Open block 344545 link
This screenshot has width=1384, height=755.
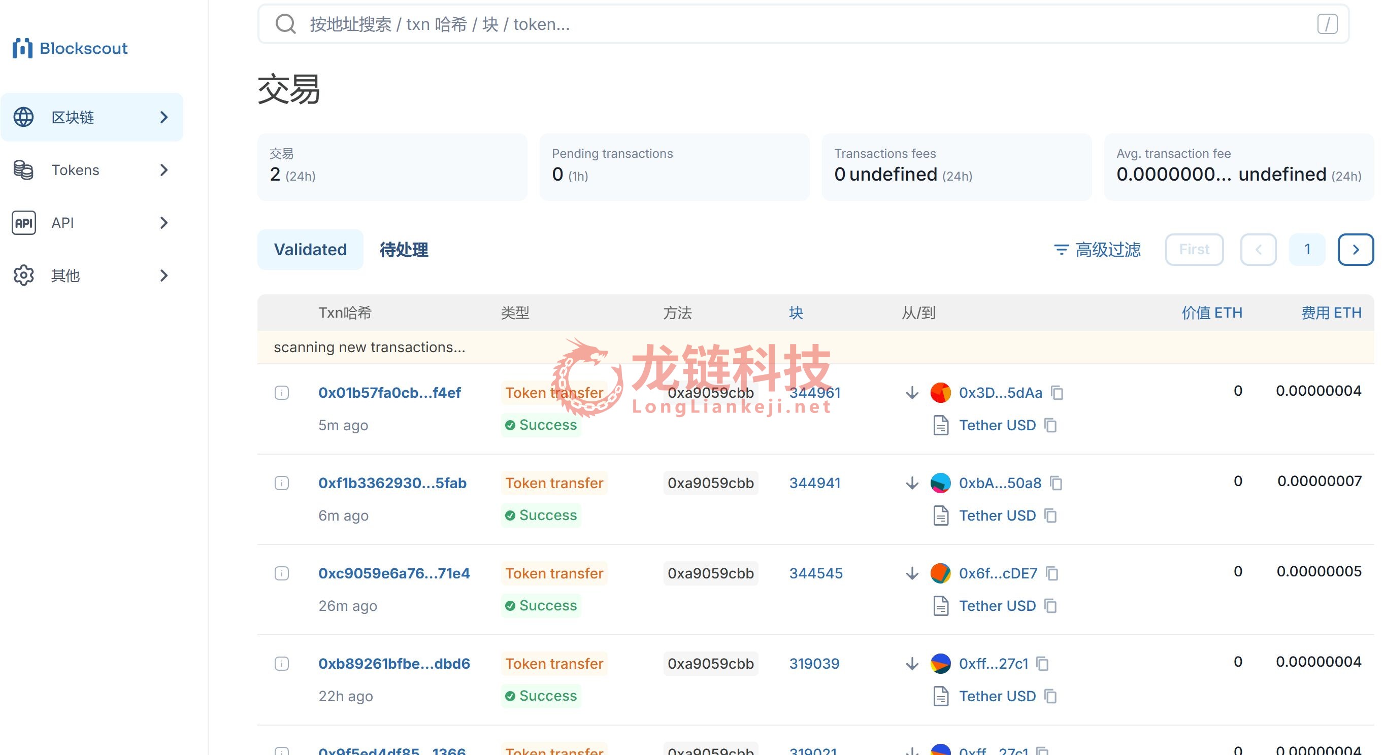815,573
